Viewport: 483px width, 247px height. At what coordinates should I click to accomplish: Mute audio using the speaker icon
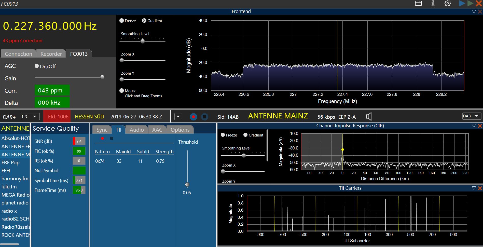[369, 117]
